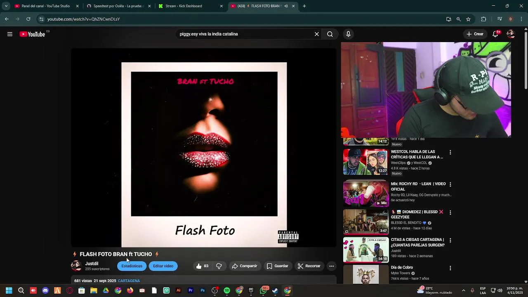Open a new browser tab
Viewport: 528px width, 297px height.
pos(304,6)
